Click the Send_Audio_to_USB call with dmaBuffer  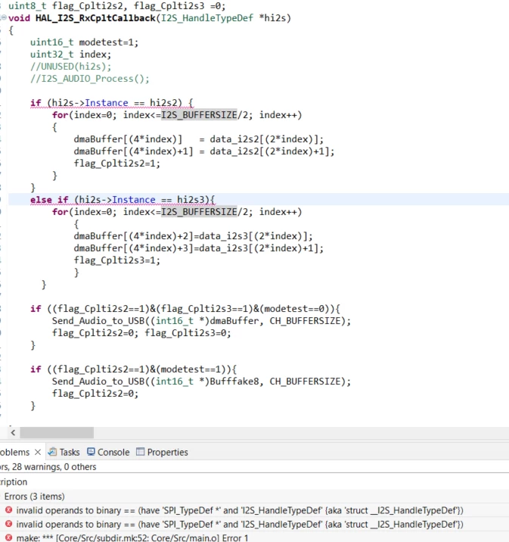[201, 321]
